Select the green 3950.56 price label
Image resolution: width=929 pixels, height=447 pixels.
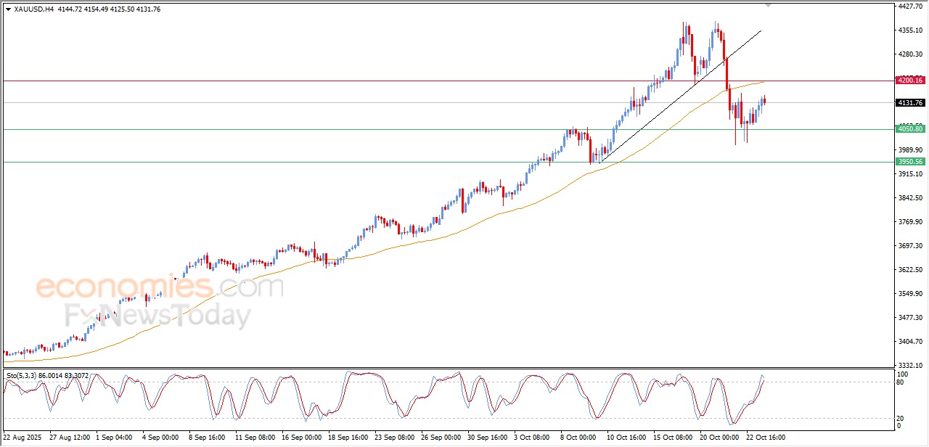pos(910,162)
